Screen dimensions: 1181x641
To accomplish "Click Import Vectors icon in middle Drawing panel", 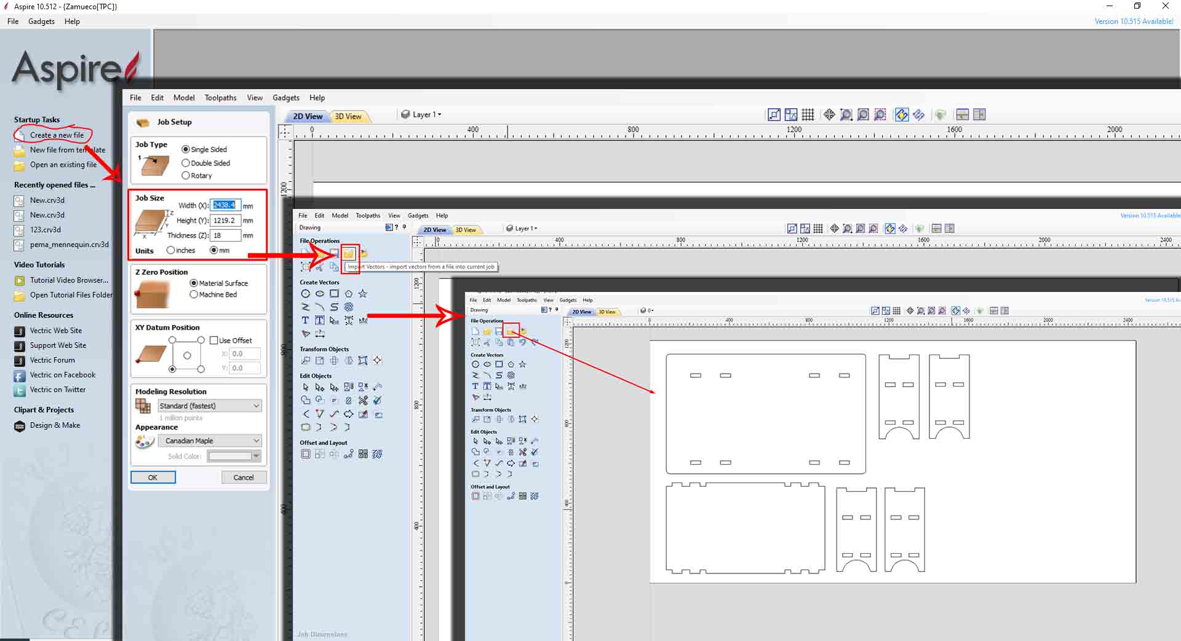I will [x=349, y=253].
